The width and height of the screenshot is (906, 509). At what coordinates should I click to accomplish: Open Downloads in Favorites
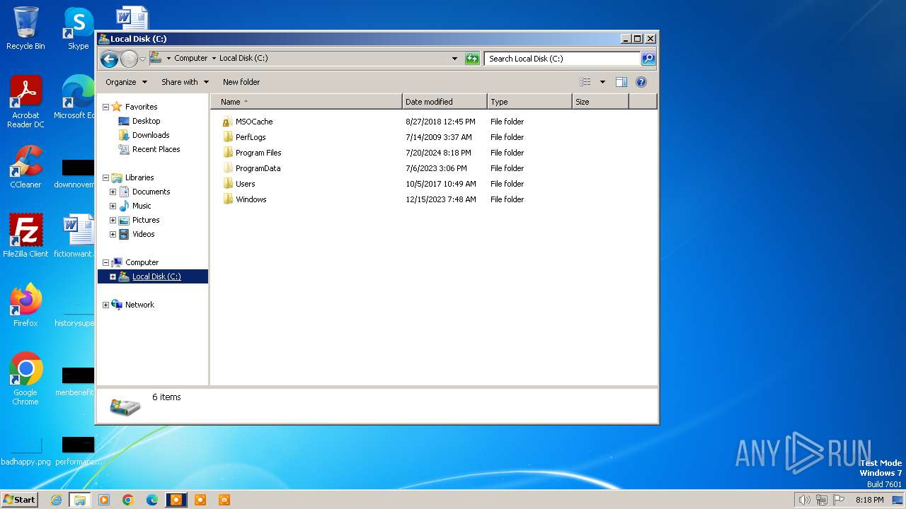click(151, 135)
